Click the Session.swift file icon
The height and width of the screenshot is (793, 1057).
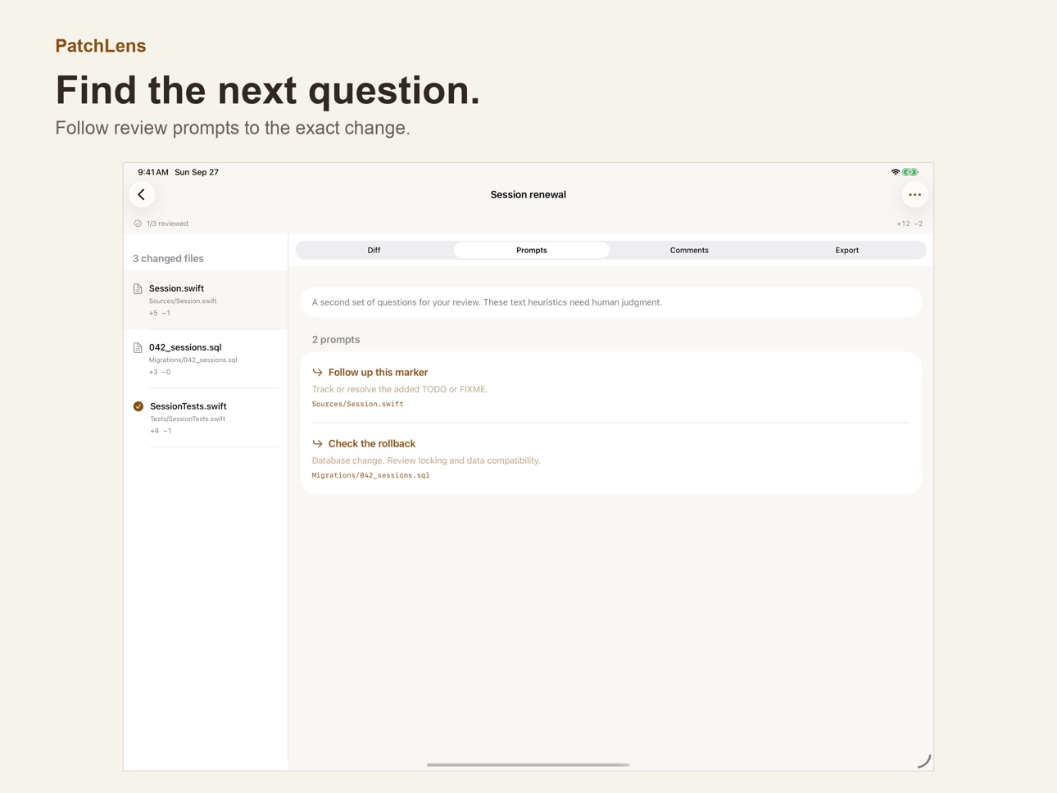point(138,289)
